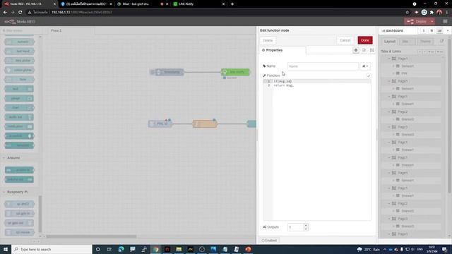Select the text input node in palette
The image size is (452, 254).
tap(19, 52)
